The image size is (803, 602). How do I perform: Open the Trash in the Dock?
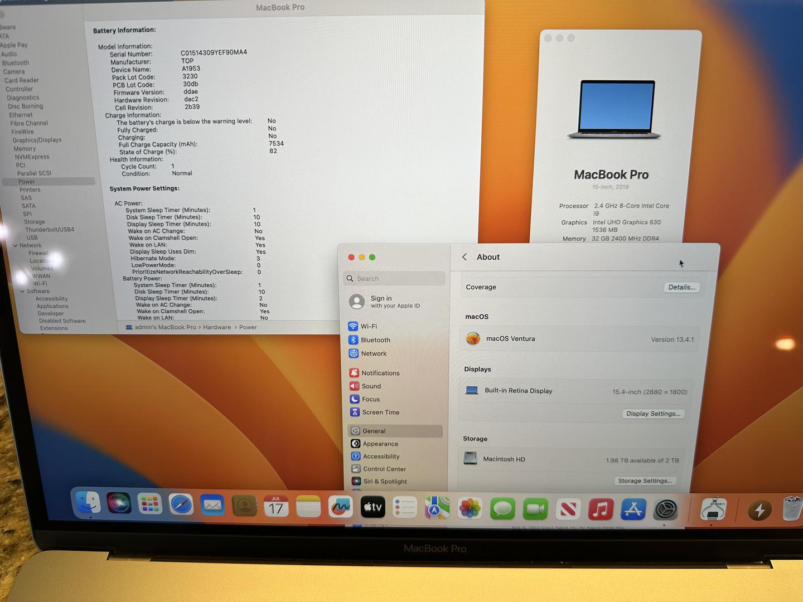793,509
